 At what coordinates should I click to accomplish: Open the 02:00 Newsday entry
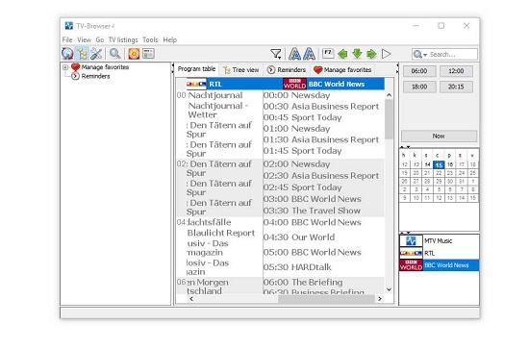click(x=296, y=164)
